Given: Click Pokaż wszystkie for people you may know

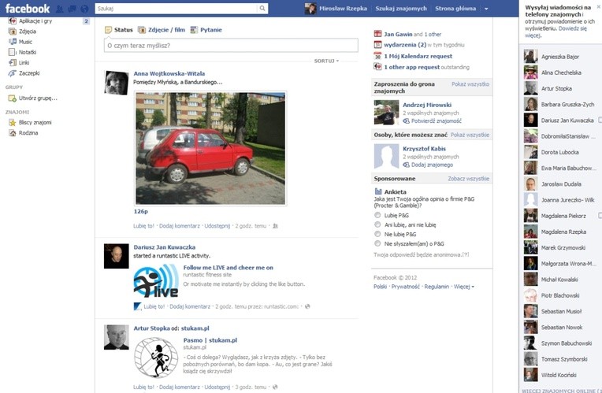Looking at the screenshot, I should click(470, 135).
